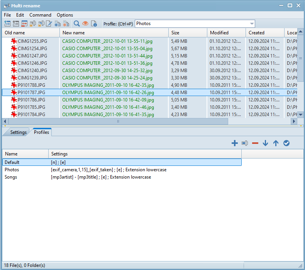Open the File menu
The width and height of the screenshot is (305, 270).
[7, 15]
